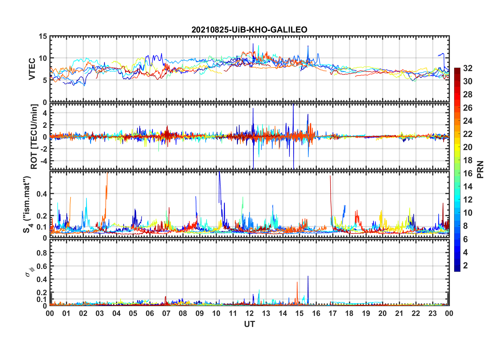The height and width of the screenshot is (339, 499).
Task: Click x-axis tick label 12
Action: click(x=249, y=313)
